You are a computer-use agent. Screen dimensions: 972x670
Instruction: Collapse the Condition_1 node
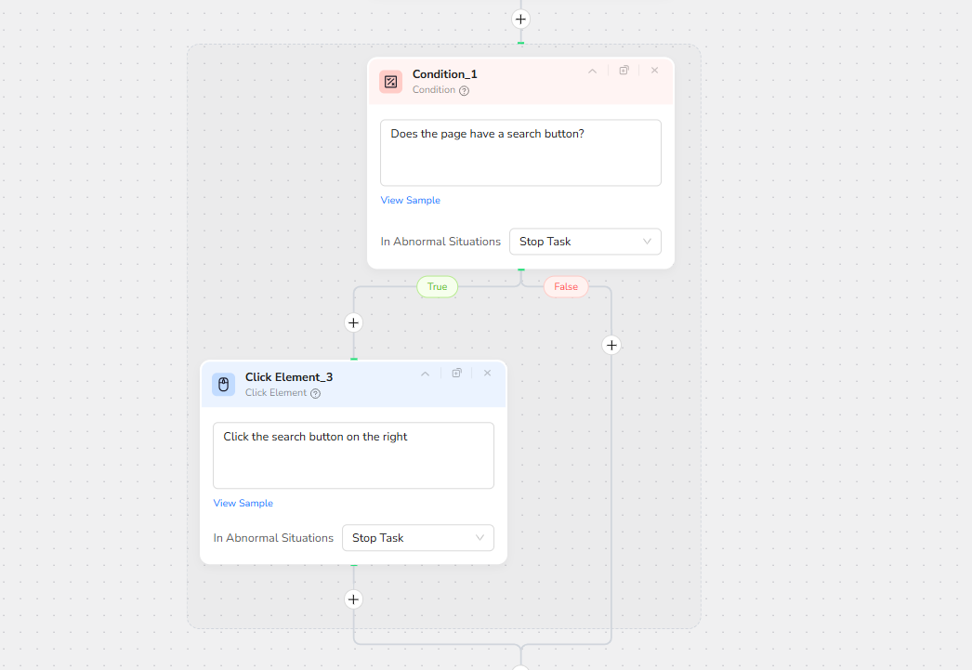[592, 71]
